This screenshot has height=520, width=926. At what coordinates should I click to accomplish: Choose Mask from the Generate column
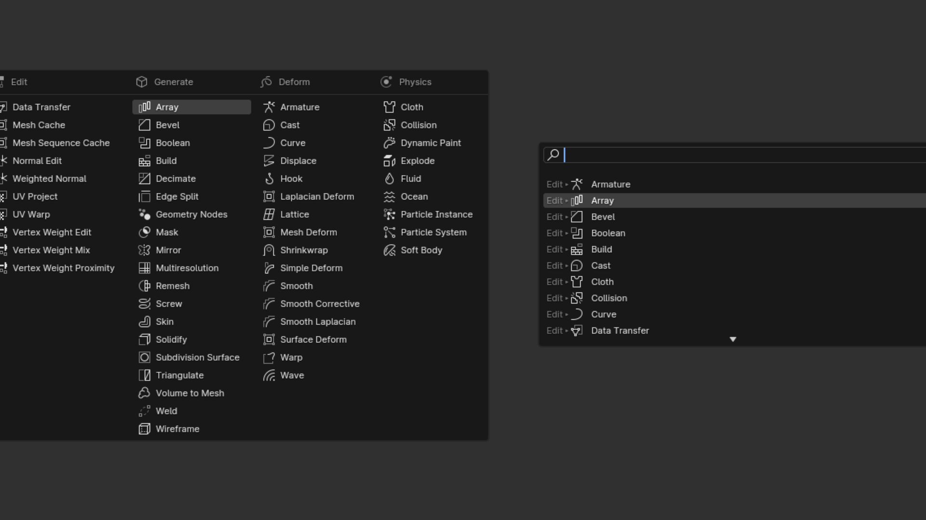tap(191, 232)
